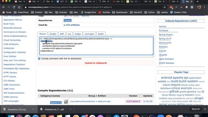The height and width of the screenshot is (117, 208).
Task: Open the Google Drive bookmark
Action: (88, 12)
